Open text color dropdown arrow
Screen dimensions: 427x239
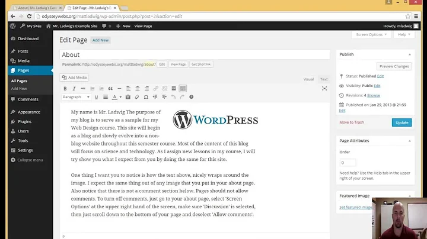120,97
